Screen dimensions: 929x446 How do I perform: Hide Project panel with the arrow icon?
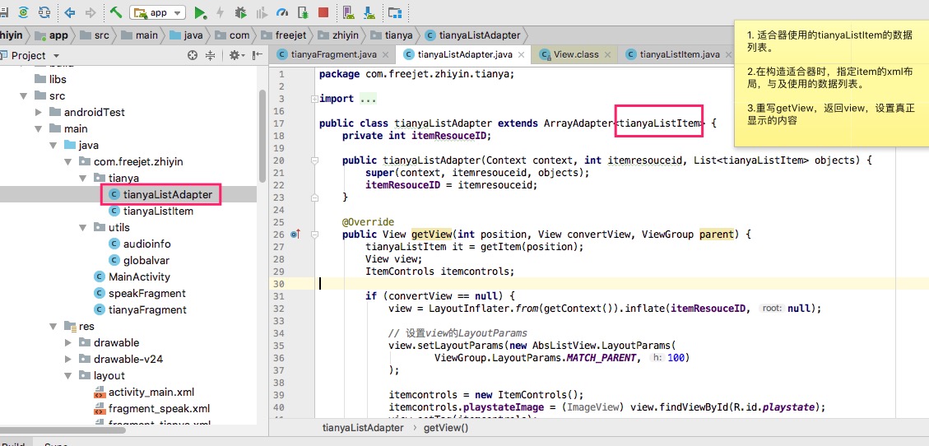[257, 55]
